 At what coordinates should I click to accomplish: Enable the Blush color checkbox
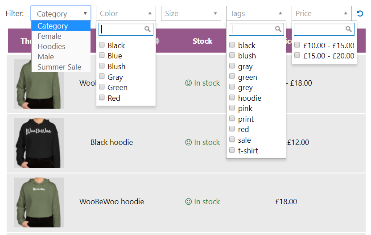pos(102,66)
